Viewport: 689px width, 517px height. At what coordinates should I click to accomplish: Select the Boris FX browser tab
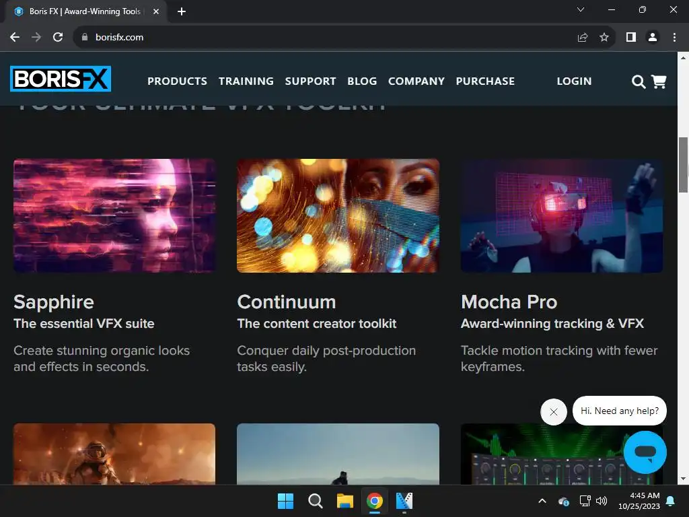point(84,11)
